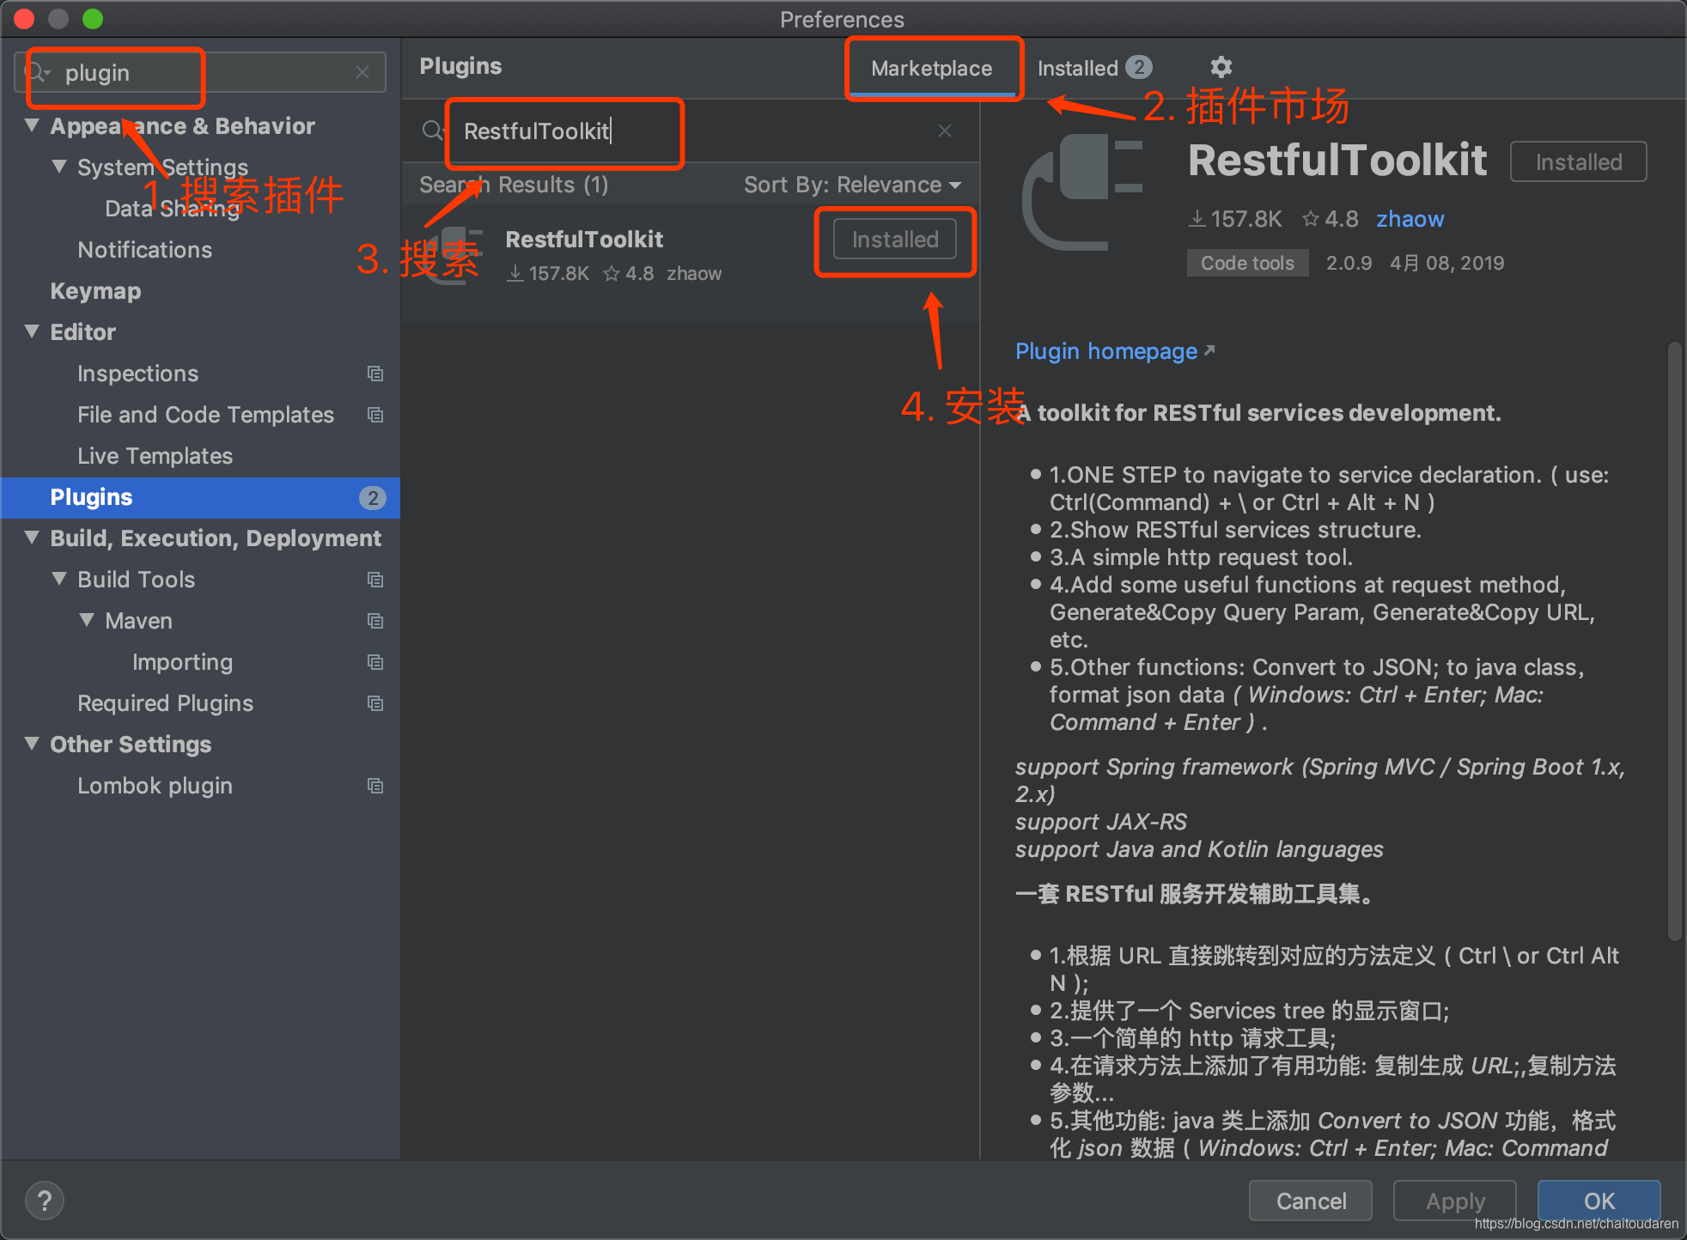The height and width of the screenshot is (1240, 1687).
Task: Open Inspections settings page
Action: (137, 374)
